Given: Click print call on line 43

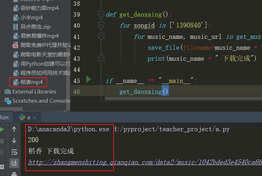Looking at the screenshot, I should click(156, 59).
